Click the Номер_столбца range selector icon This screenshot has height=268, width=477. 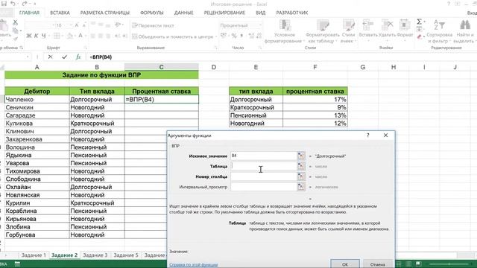click(x=301, y=176)
